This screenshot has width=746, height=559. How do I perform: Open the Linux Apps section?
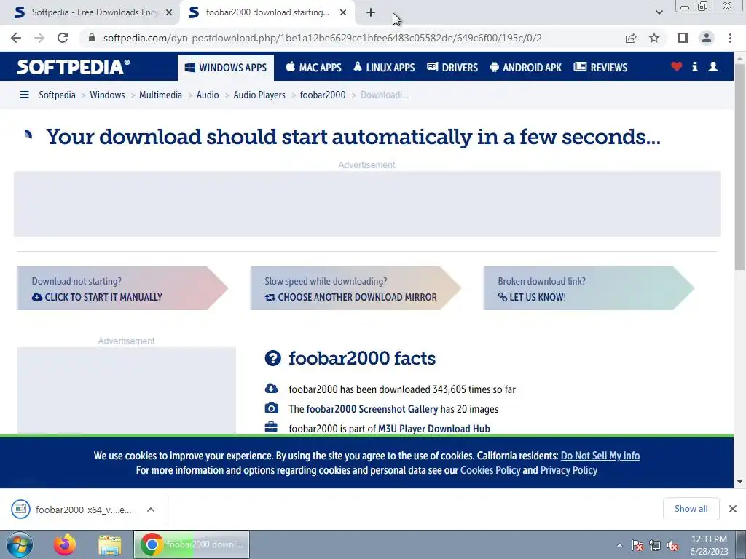click(384, 68)
